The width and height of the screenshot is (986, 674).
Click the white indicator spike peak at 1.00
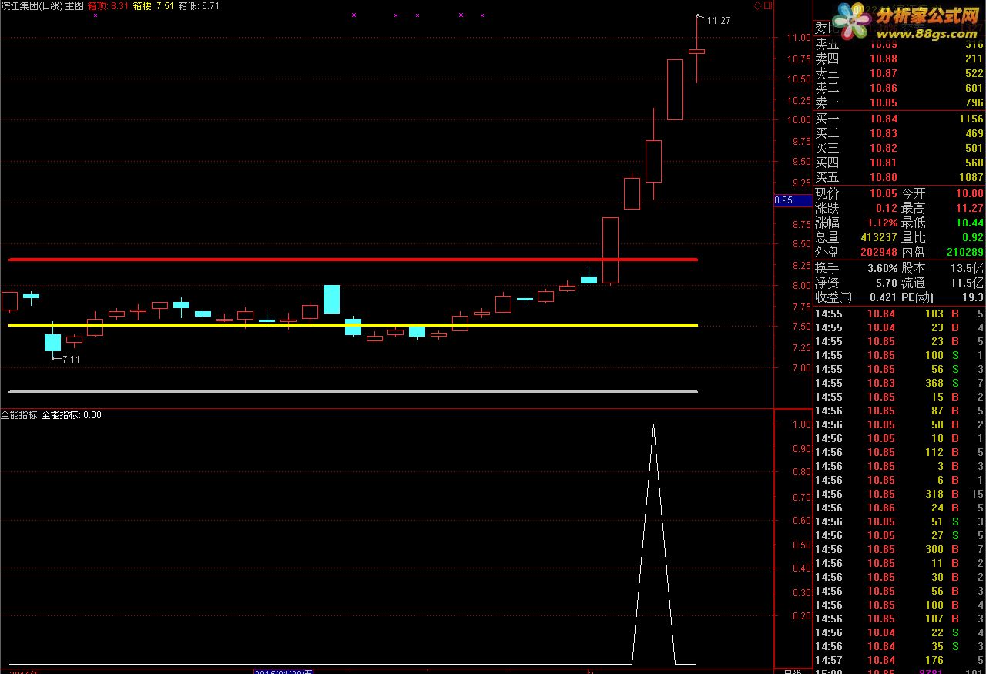pos(653,425)
